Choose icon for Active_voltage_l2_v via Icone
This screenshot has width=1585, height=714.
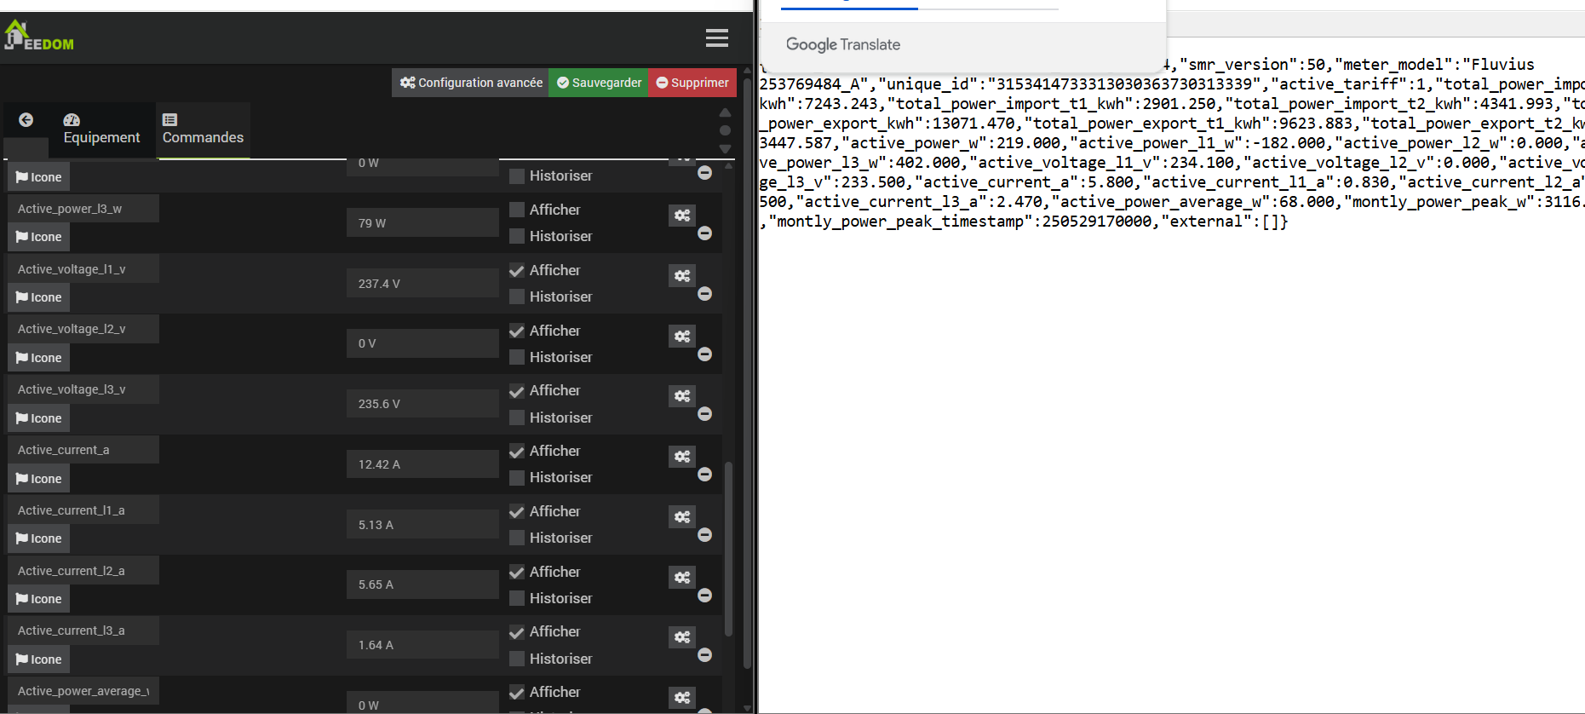click(39, 358)
